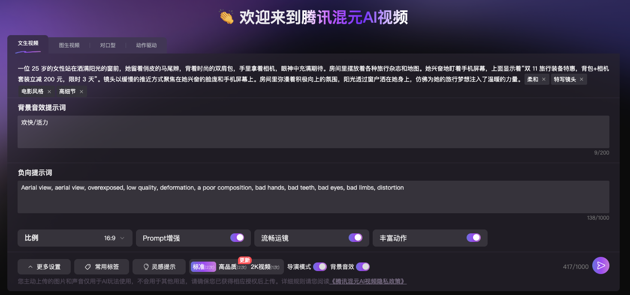The height and width of the screenshot is (295, 630).
Task: Click the 更新 badge above 高品质
Action: pos(245,260)
